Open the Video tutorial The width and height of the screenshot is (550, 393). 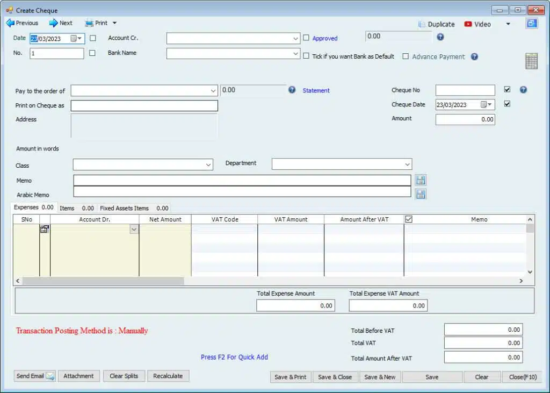[x=477, y=24]
